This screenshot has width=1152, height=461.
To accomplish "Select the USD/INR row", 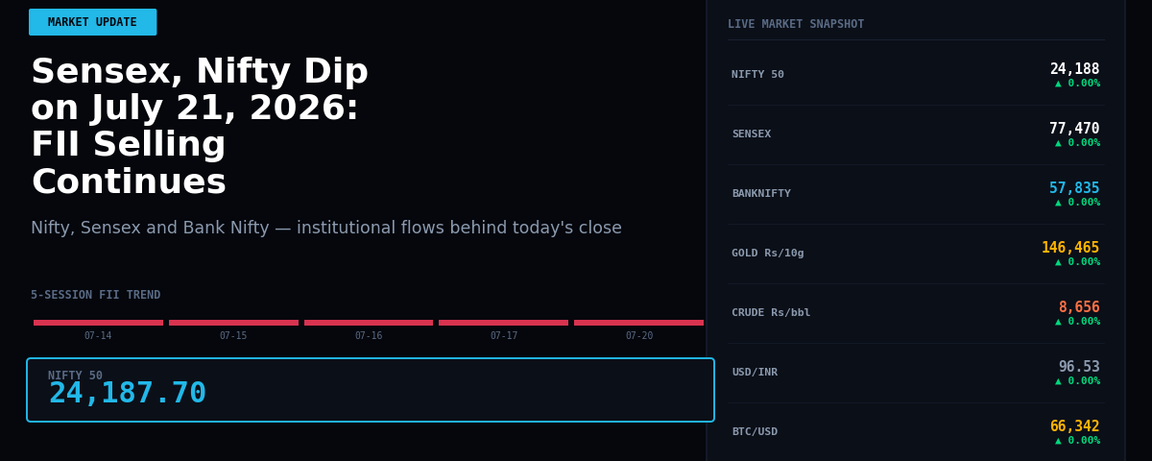I will click(x=916, y=373).
